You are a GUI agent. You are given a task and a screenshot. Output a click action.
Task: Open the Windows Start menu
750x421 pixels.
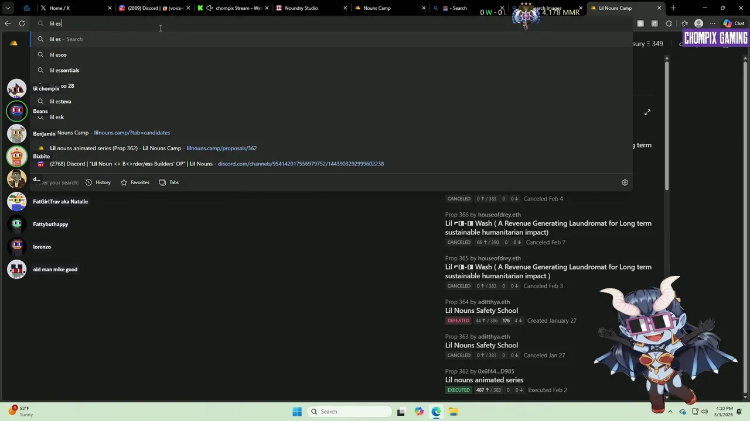click(x=297, y=412)
